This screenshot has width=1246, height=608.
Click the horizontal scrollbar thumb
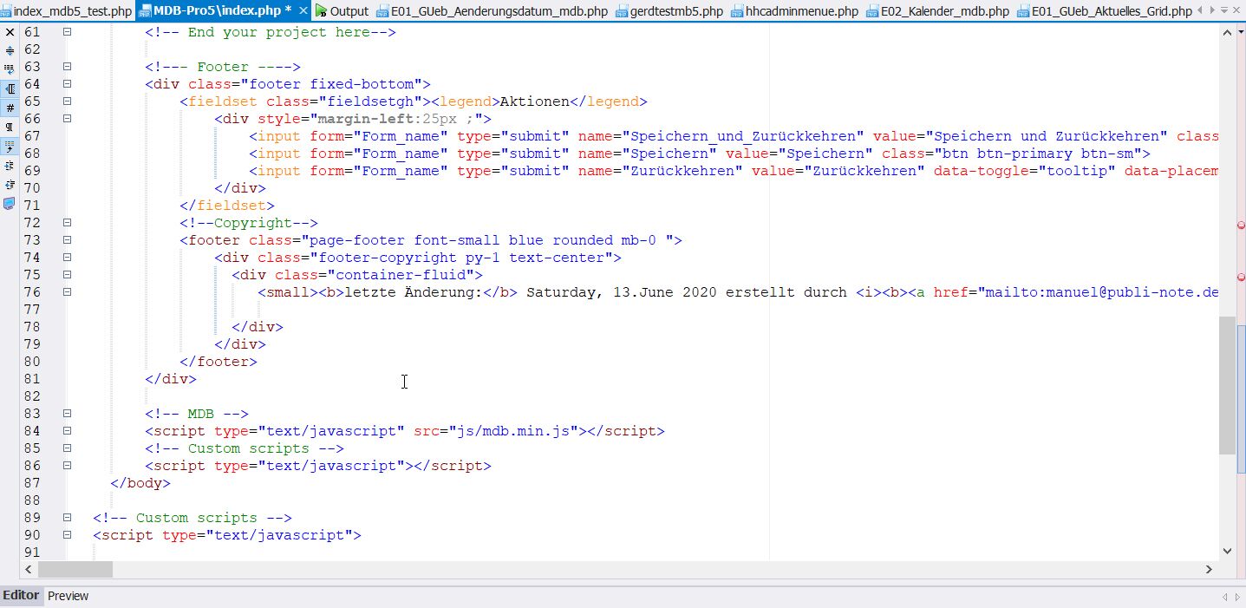pyautogui.click(x=75, y=569)
